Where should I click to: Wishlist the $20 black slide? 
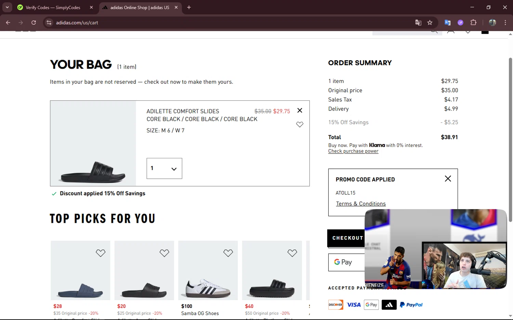point(164,253)
